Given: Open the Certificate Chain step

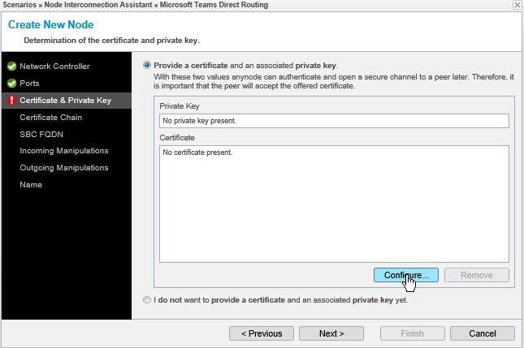Looking at the screenshot, I should point(50,117).
